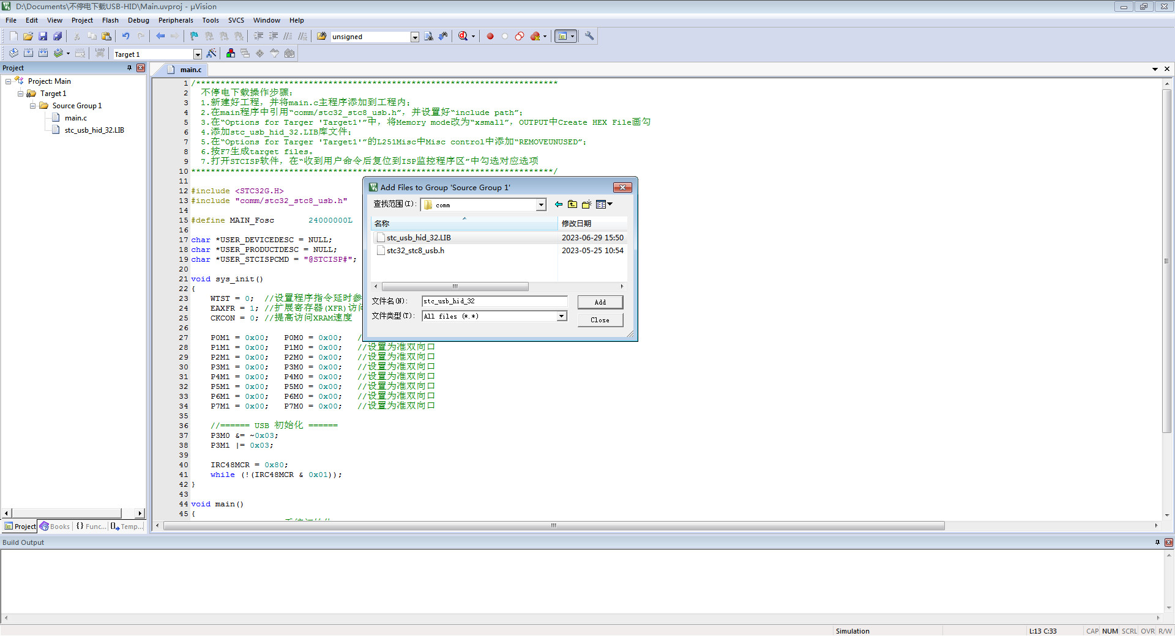Open the Flash menu
The height and width of the screenshot is (636, 1175).
110,20
